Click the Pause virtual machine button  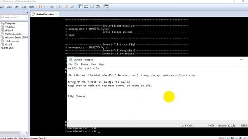click(x=40, y=7)
